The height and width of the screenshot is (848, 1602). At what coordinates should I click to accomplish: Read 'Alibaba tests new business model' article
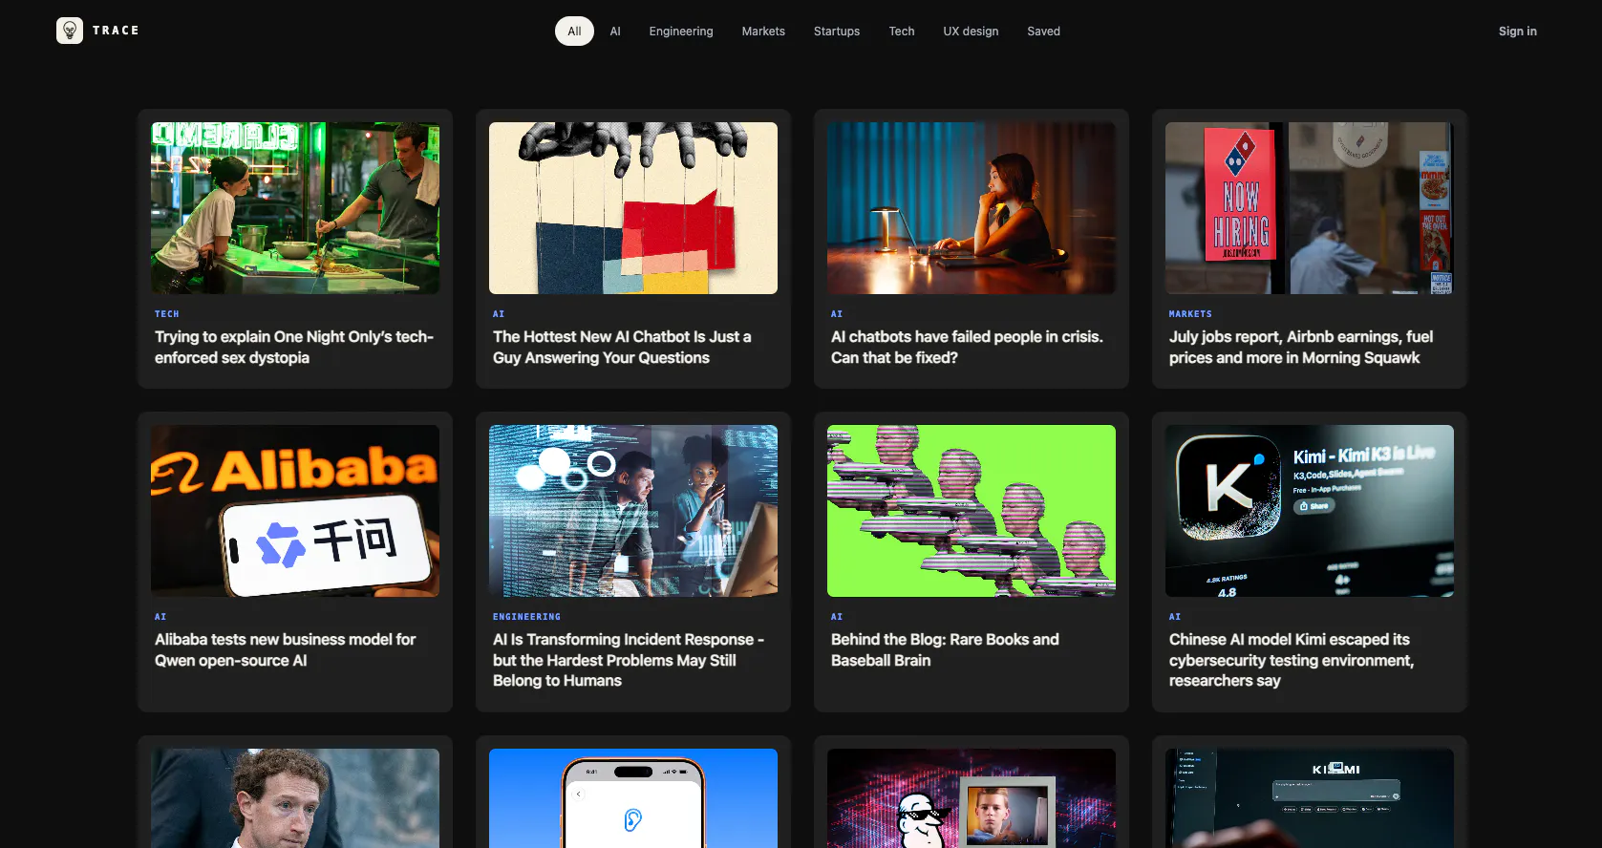pos(285,650)
